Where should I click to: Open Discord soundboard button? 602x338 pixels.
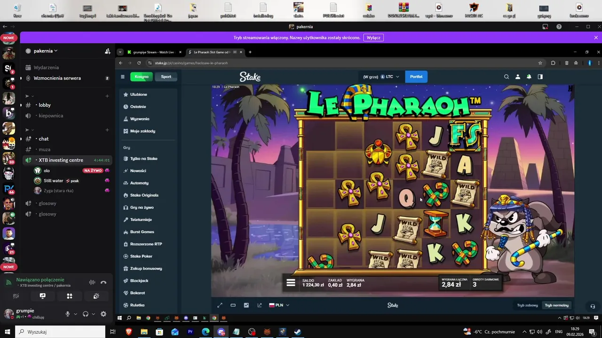tap(96, 296)
